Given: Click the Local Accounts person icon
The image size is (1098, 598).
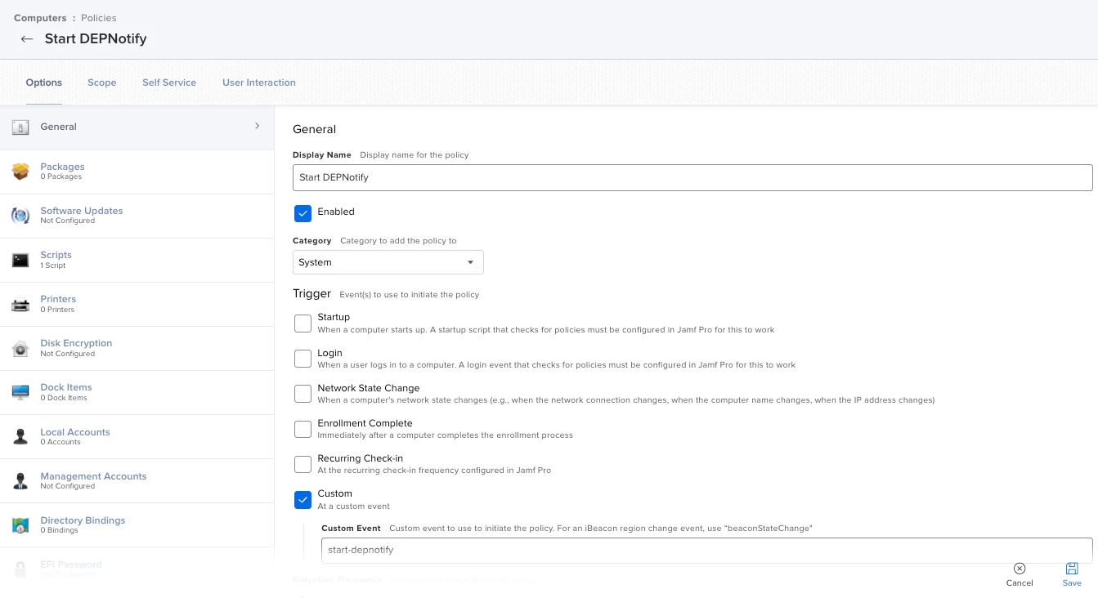Looking at the screenshot, I should coord(20,437).
